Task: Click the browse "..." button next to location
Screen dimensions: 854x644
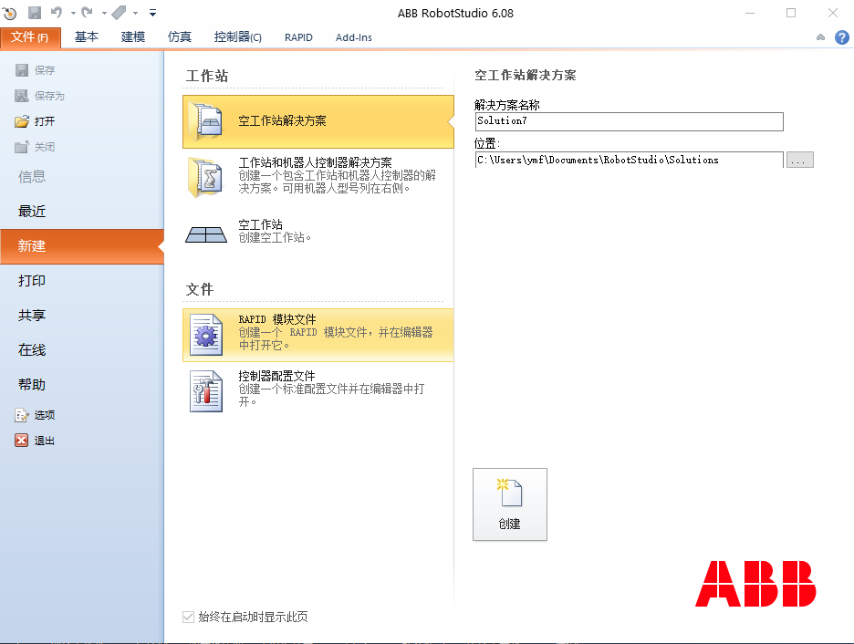Action: pos(799,160)
